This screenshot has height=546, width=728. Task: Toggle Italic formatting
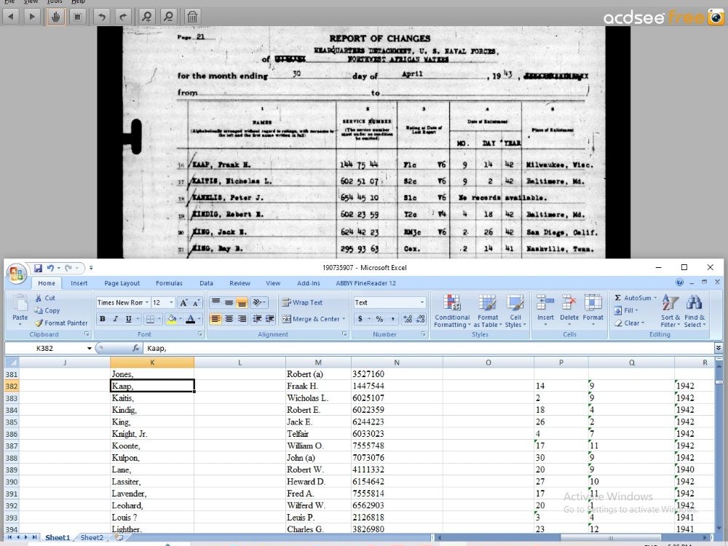pos(115,319)
